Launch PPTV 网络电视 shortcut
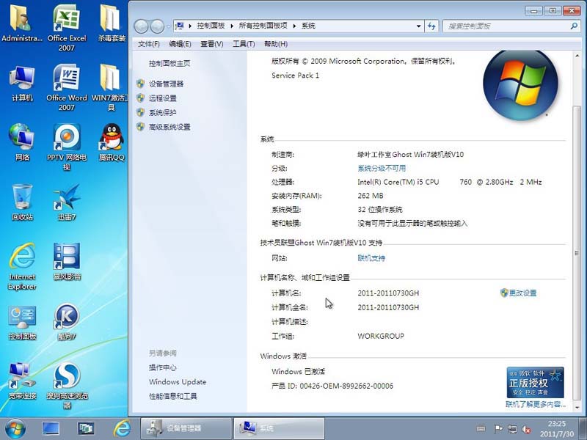Screen dimensions: 587x440 pyautogui.click(x=67, y=147)
